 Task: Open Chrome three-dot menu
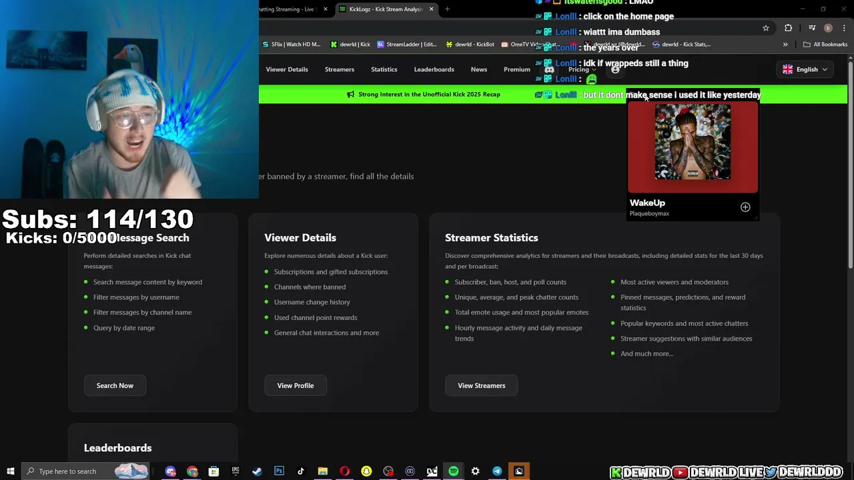(844, 28)
